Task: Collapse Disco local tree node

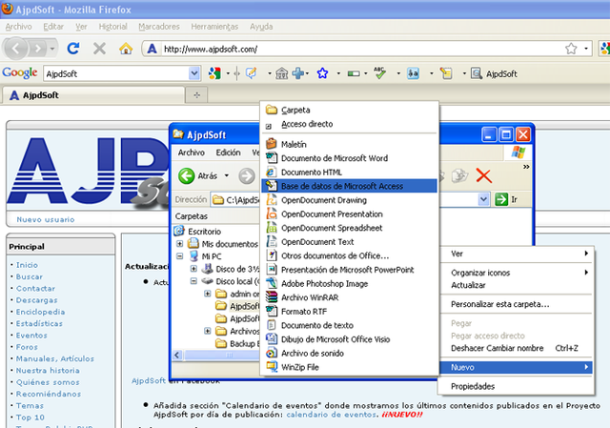Action: click(x=193, y=281)
